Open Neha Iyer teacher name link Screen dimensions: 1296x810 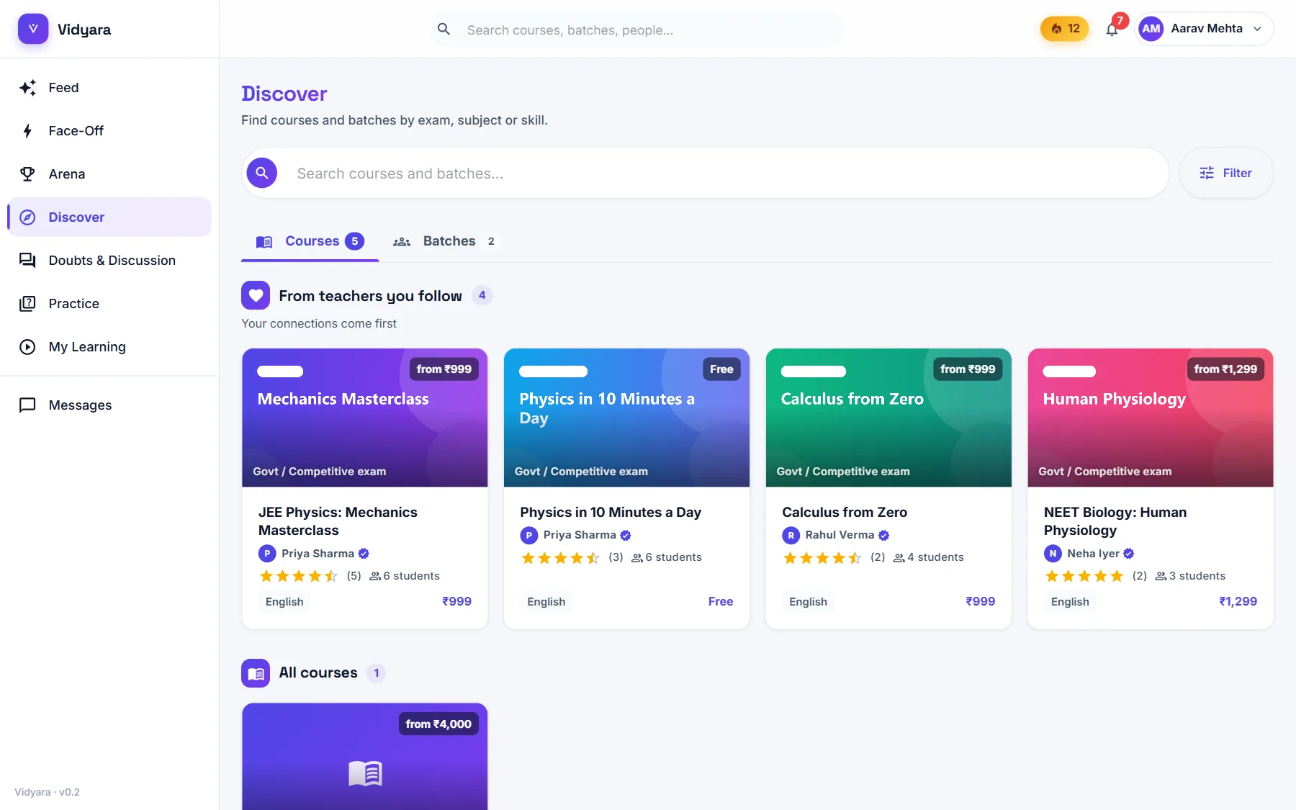pyautogui.click(x=1093, y=554)
